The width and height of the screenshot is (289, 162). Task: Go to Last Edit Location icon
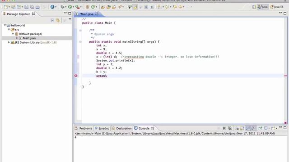tap(175, 7)
